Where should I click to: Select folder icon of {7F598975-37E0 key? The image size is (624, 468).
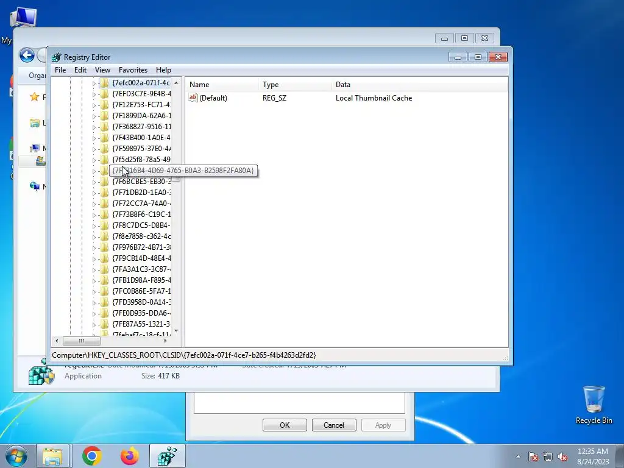click(x=104, y=149)
